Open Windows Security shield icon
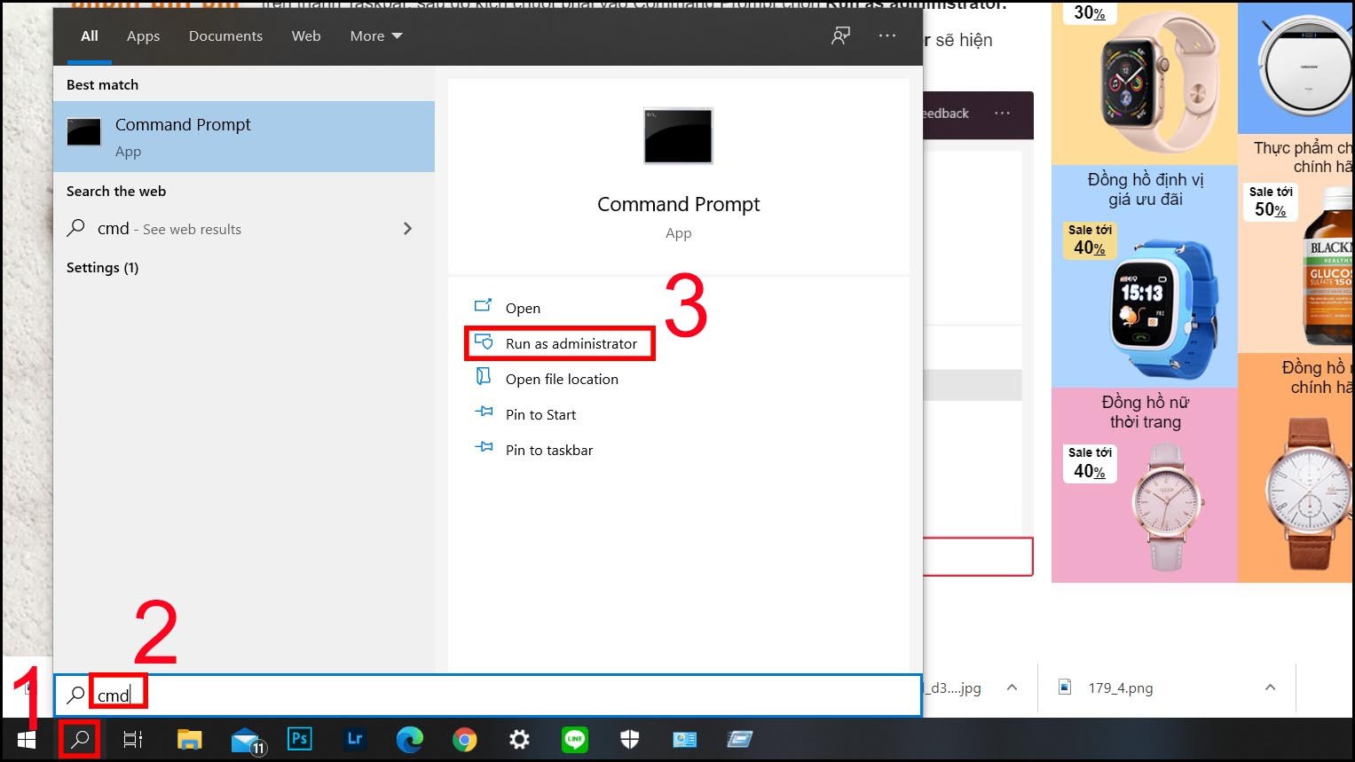Image resolution: width=1355 pixels, height=762 pixels. [x=629, y=739]
